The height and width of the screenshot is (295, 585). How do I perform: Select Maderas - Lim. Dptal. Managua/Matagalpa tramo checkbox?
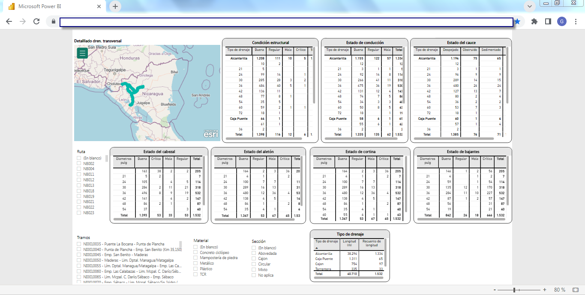point(79,260)
